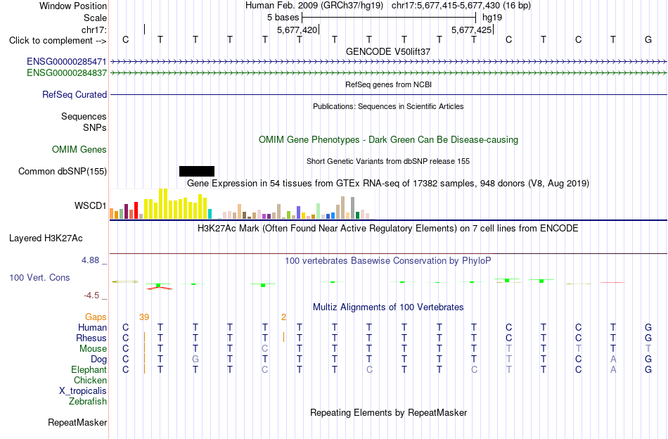Click the OMIM Genes track label
The image size is (668, 439).
79,150
